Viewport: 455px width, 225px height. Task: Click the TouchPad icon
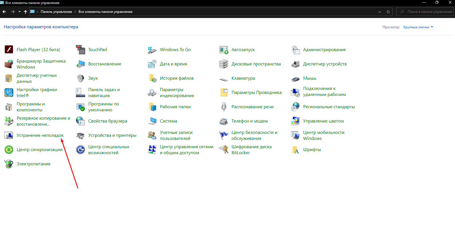click(81, 49)
